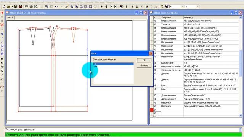Select algorithm row 43 Шаблон имен

196,63
